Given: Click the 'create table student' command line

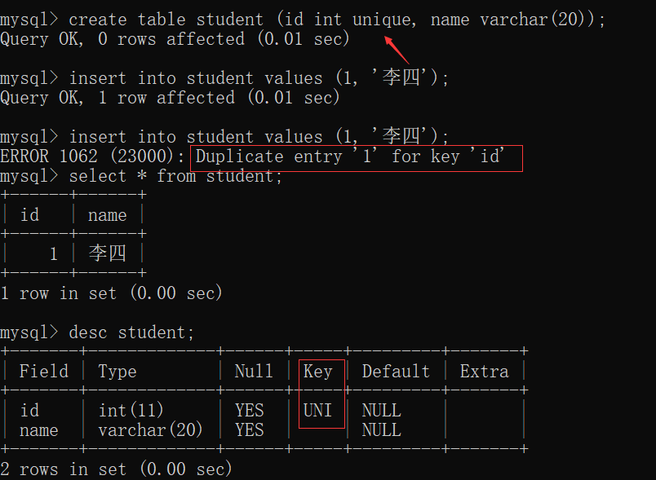Looking at the screenshot, I should (x=303, y=20).
